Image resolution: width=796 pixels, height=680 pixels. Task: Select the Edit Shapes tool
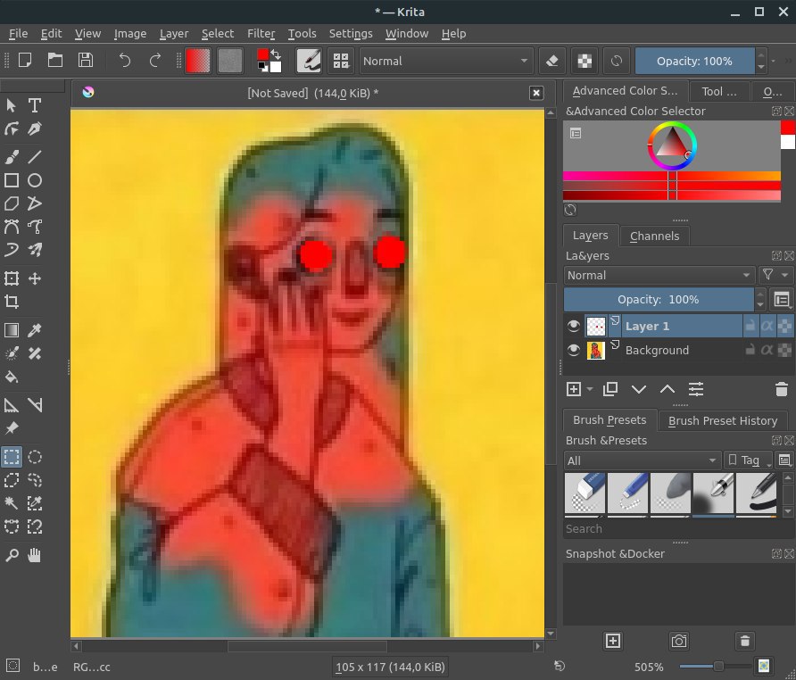click(x=12, y=129)
